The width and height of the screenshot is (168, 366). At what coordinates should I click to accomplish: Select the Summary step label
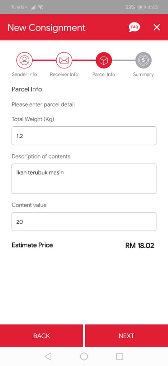(x=143, y=74)
